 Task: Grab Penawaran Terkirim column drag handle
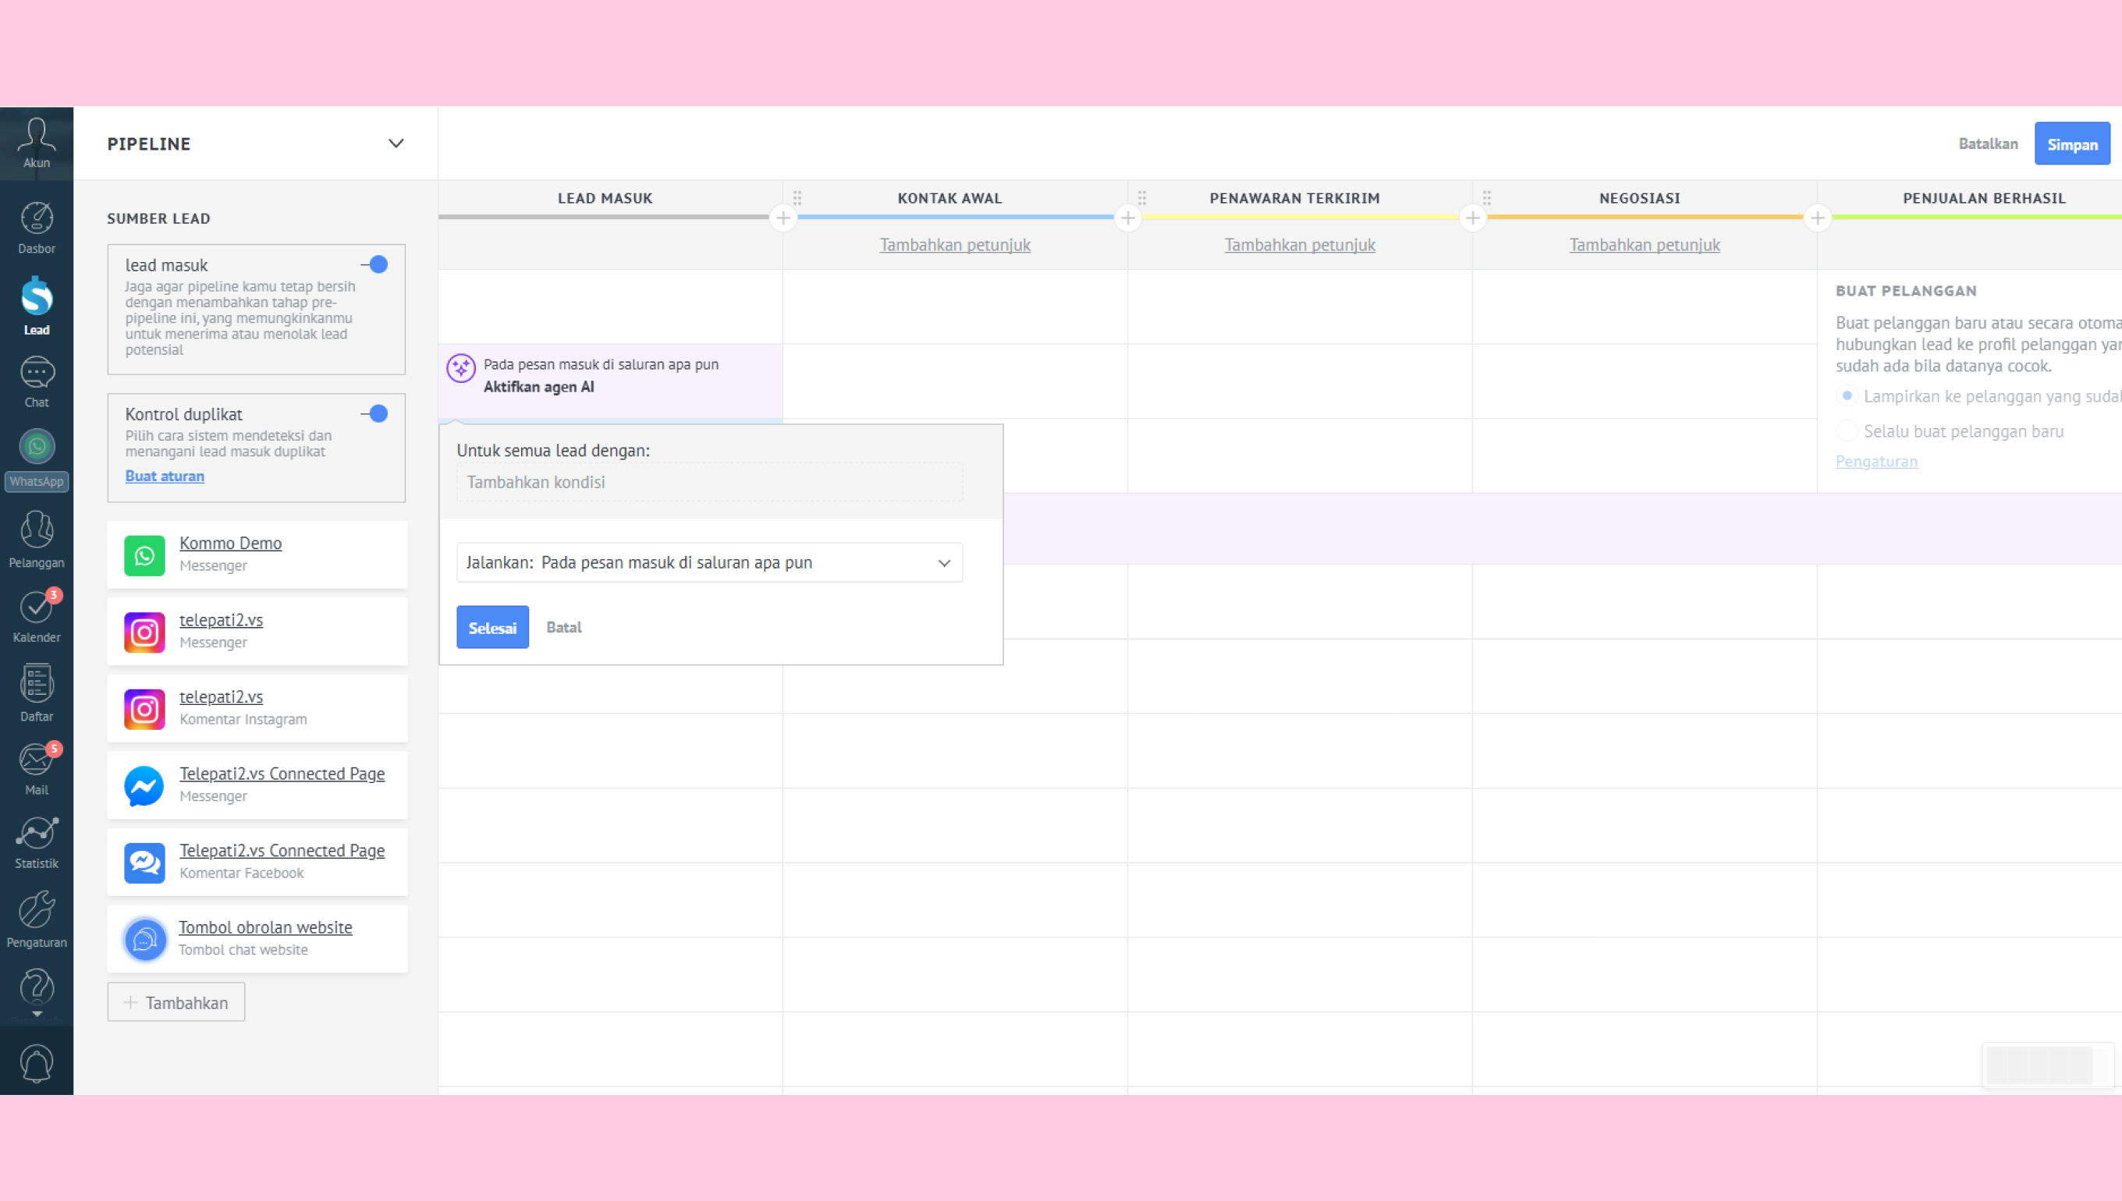pyautogui.click(x=1142, y=198)
